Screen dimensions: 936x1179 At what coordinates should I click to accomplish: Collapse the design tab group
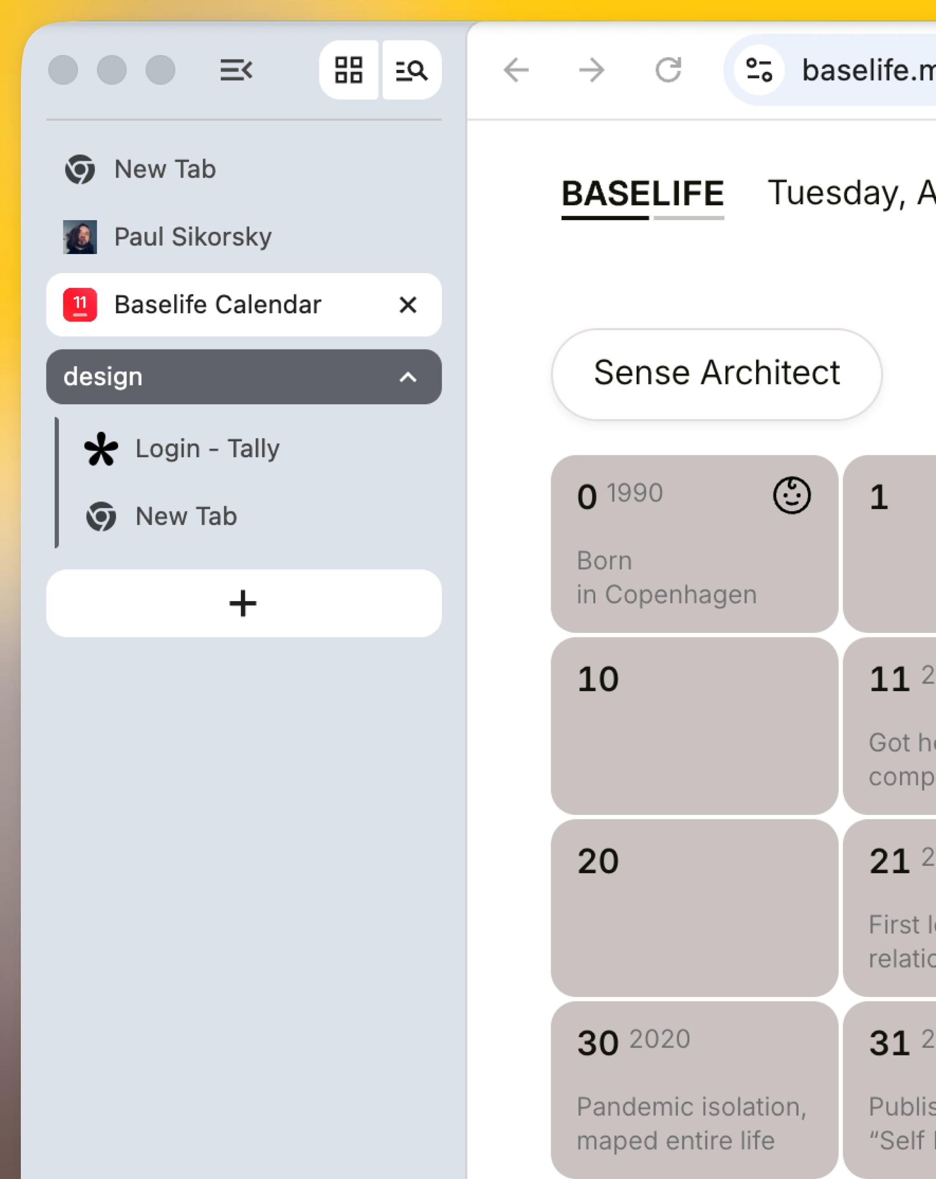408,377
